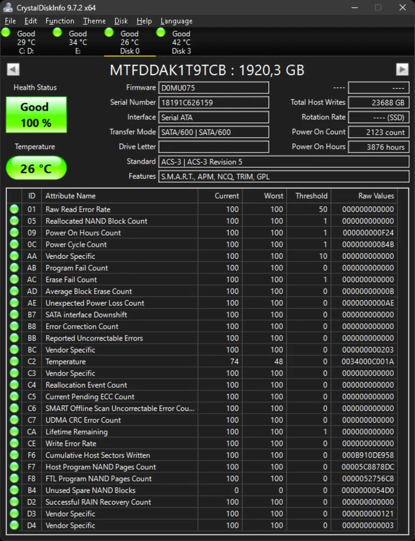Click the Good 100 % health status button
The width and height of the screenshot is (415, 541).
point(36,115)
